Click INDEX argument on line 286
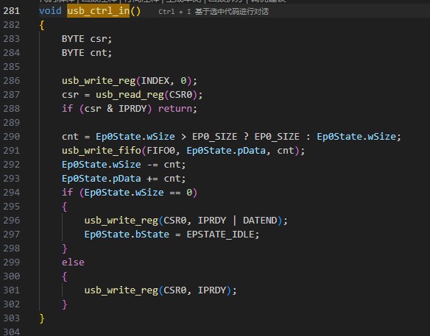The width and height of the screenshot is (430, 336). [155, 81]
